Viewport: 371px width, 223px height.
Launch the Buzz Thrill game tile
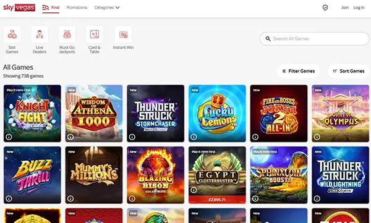click(32, 175)
